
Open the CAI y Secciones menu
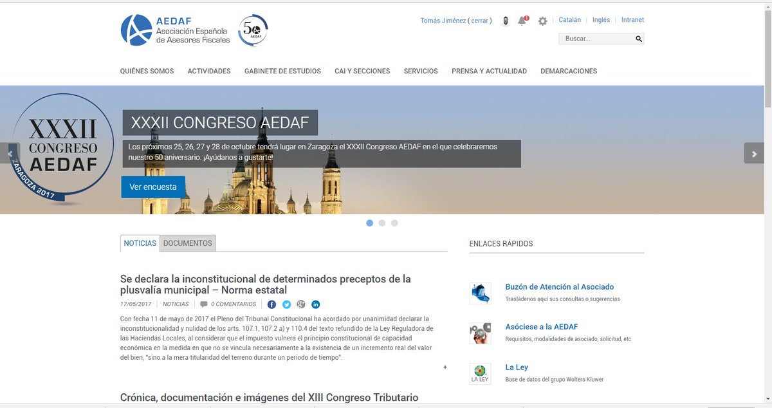pos(362,71)
